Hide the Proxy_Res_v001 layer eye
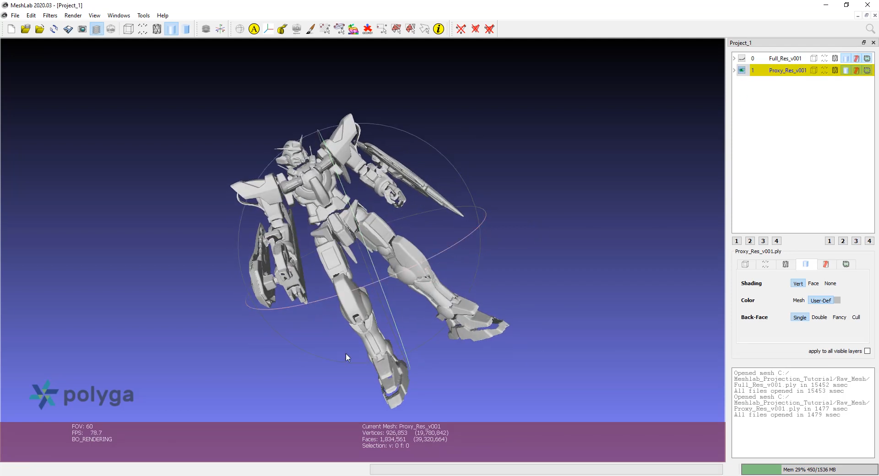The width and height of the screenshot is (879, 476). (x=742, y=70)
